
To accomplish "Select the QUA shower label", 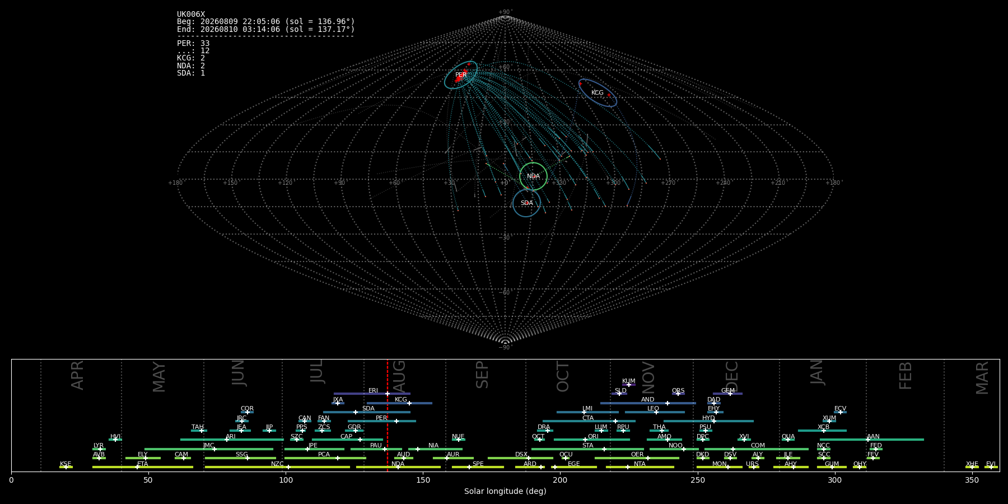I will tap(788, 437).
